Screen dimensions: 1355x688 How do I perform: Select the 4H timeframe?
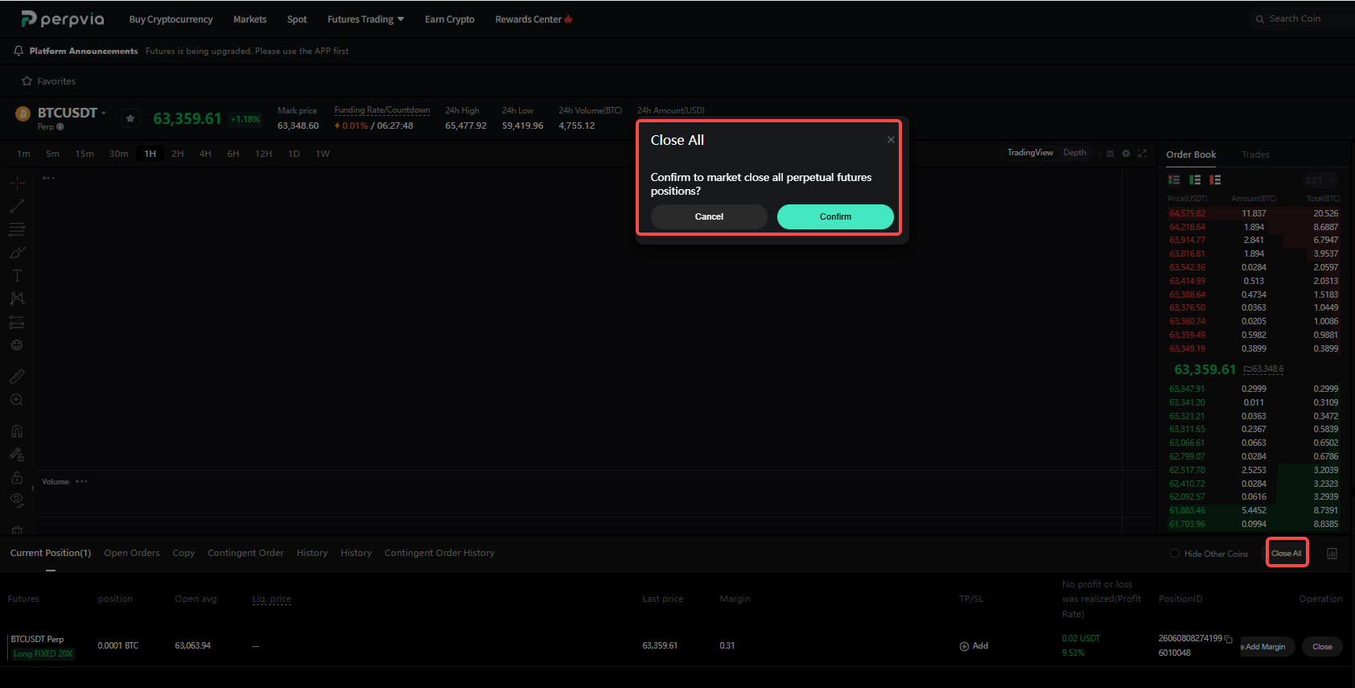(x=205, y=154)
